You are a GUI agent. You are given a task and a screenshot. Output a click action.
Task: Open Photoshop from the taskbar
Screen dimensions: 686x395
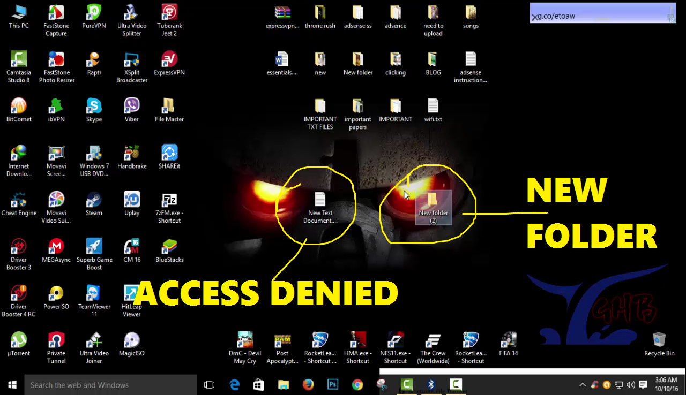click(332, 384)
